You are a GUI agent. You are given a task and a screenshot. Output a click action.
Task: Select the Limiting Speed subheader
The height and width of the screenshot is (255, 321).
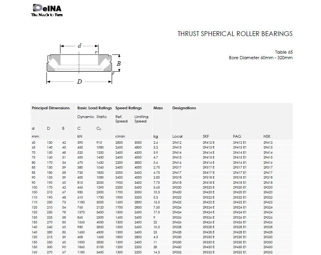[141, 119]
